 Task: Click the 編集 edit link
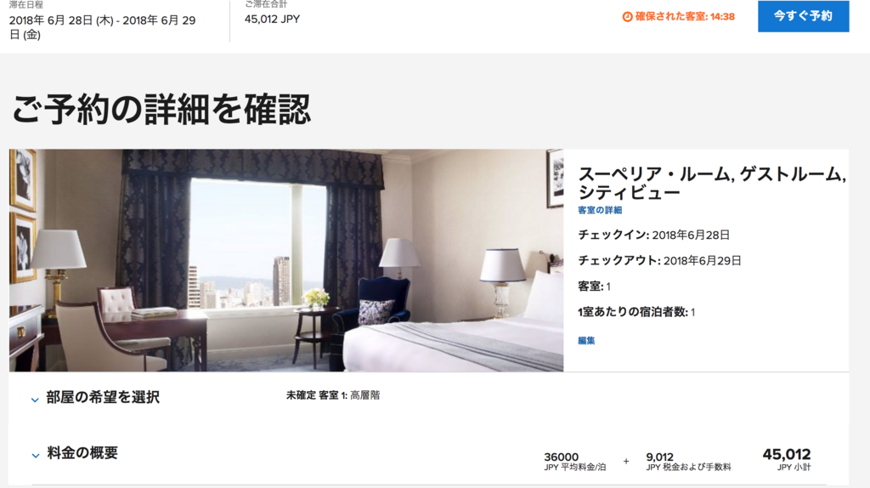(x=586, y=341)
